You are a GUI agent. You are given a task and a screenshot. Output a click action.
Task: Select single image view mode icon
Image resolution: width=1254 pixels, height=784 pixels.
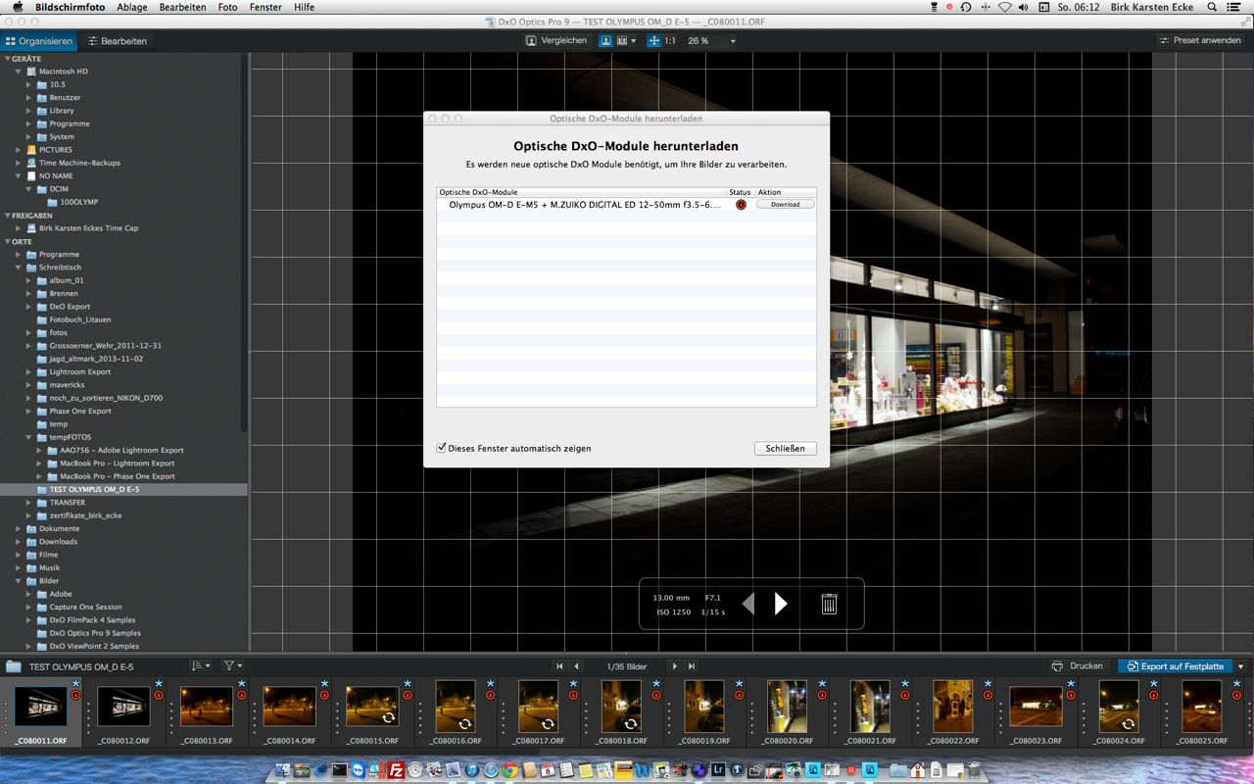click(x=605, y=40)
